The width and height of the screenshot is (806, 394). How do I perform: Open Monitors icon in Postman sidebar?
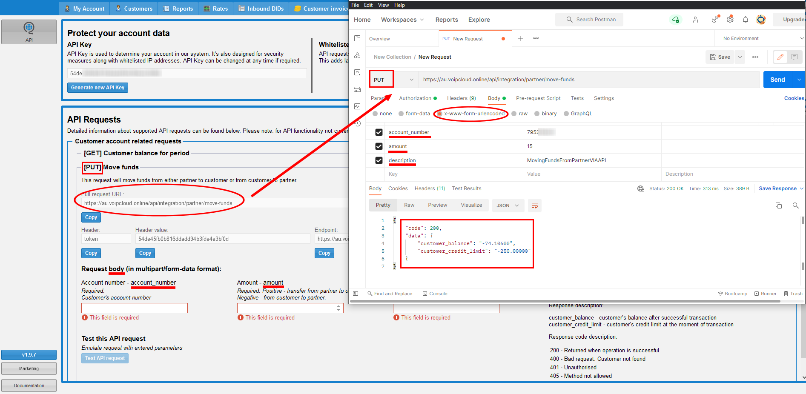click(x=357, y=106)
